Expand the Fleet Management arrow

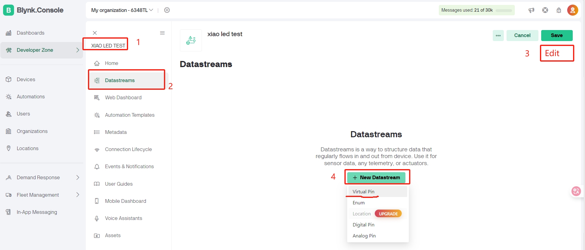tap(78, 195)
